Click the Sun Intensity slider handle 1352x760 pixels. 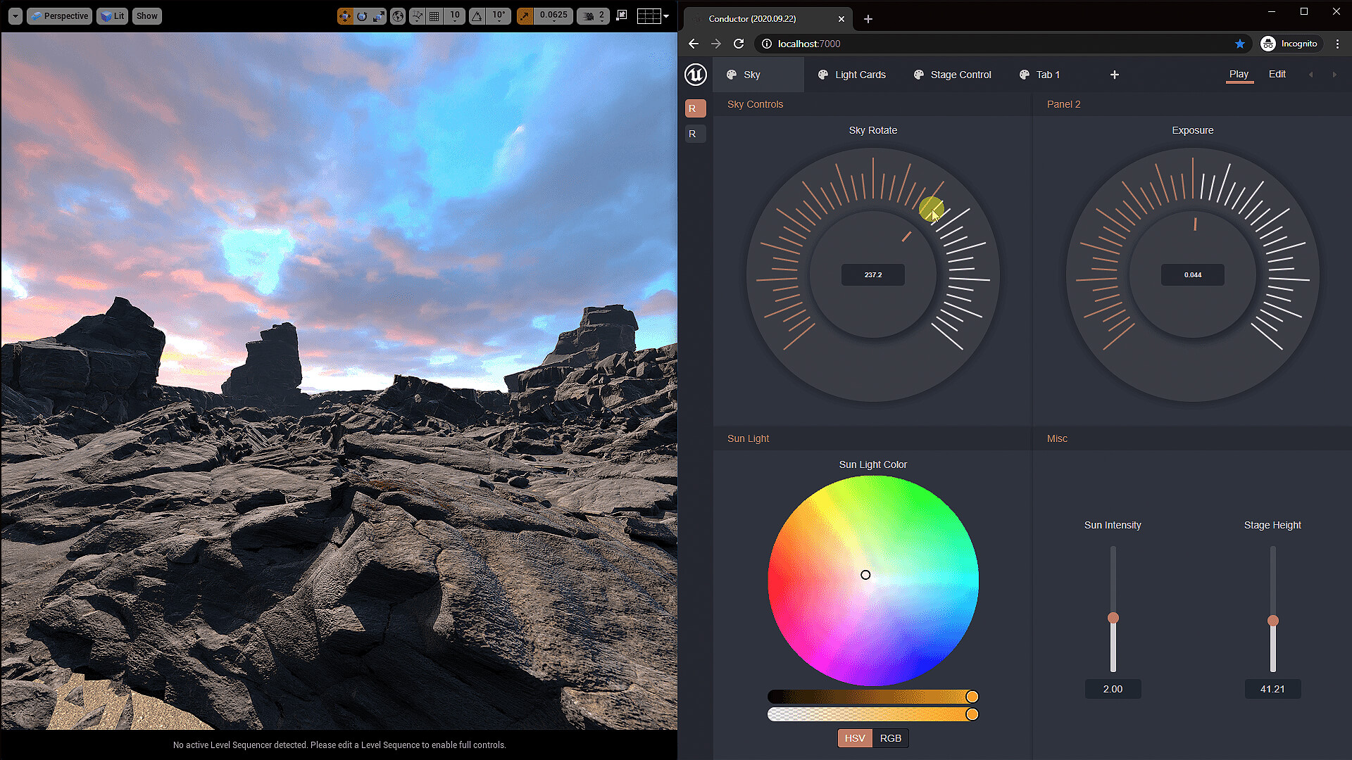point(1113,618)
